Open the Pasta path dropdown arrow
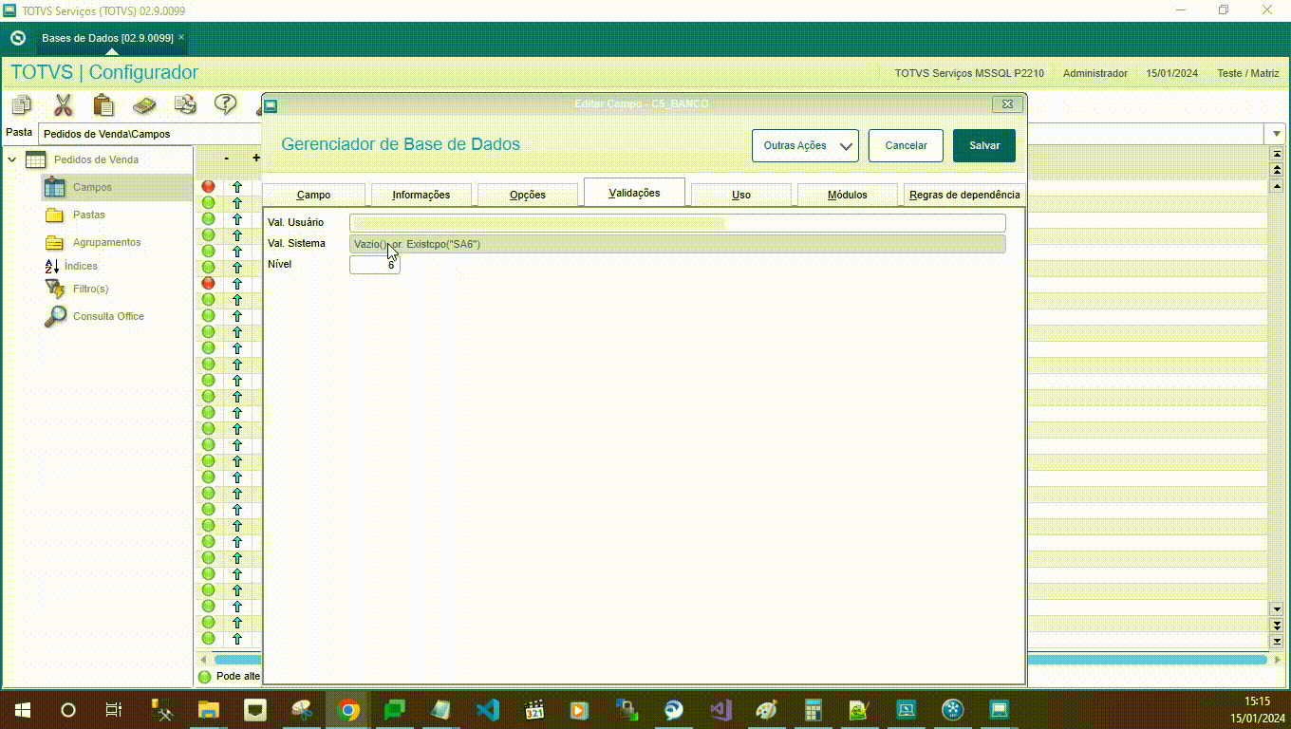1291x729 pixels. pyautogui.click(x=1275, y=134)
